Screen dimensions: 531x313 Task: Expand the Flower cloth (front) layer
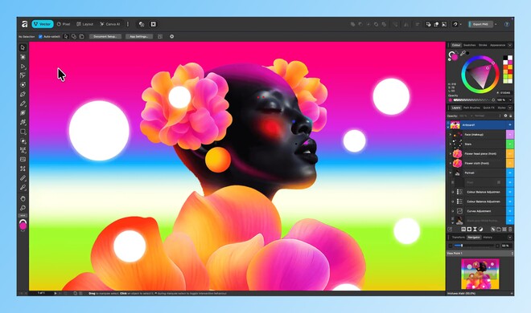(451, 163)
